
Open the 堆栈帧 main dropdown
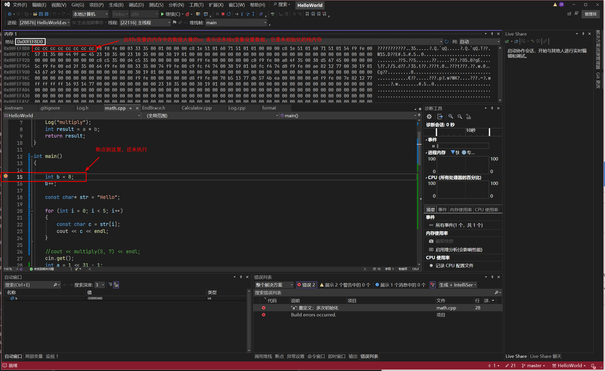coord(265,23)
